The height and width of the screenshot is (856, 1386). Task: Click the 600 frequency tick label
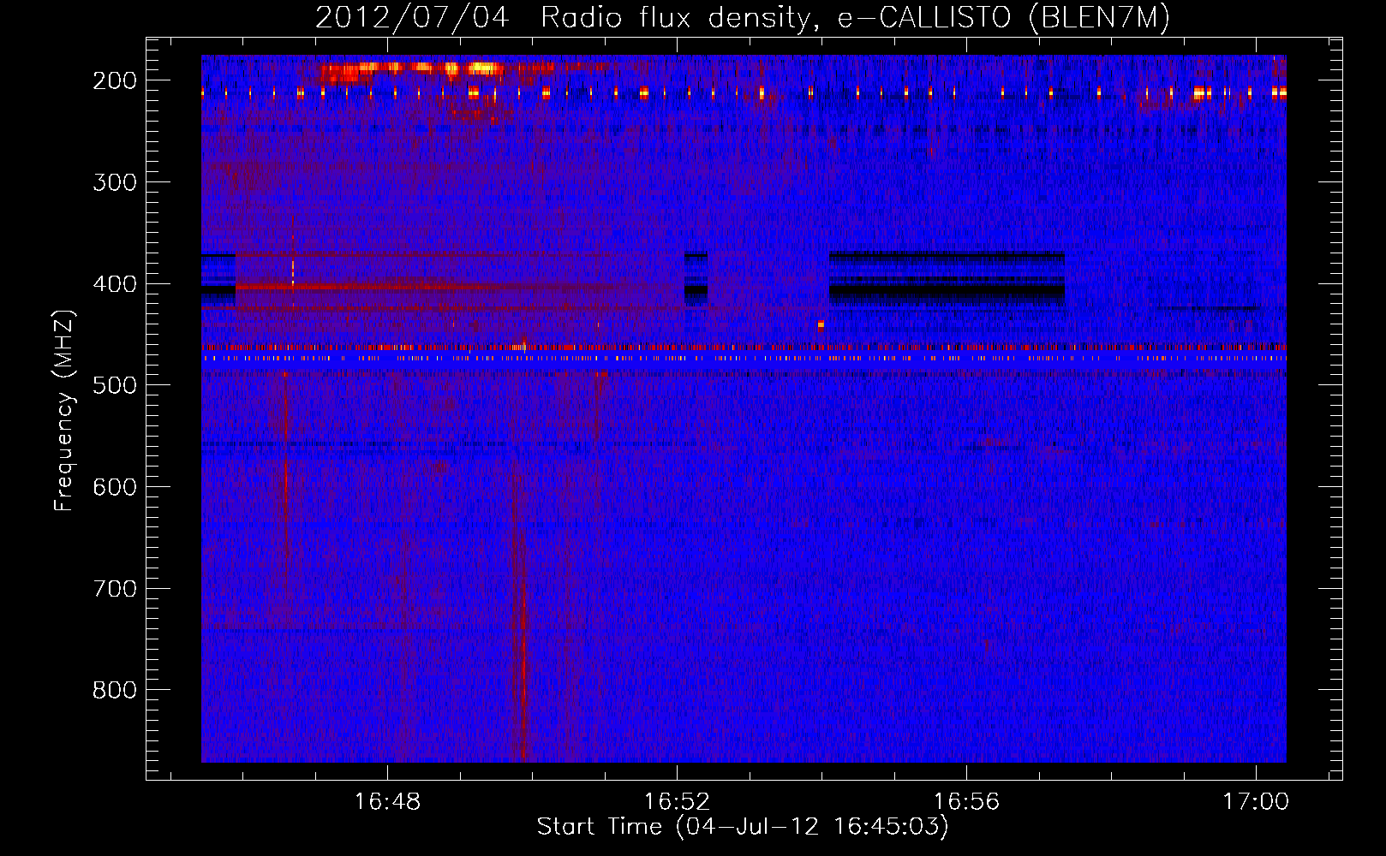[114, 487]
